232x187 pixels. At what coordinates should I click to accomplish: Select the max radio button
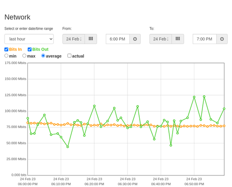click(x=24, y=56)
